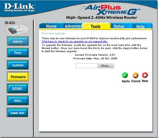Click the Current Firmware Version: 4.01 text

[x=95, y=55]
